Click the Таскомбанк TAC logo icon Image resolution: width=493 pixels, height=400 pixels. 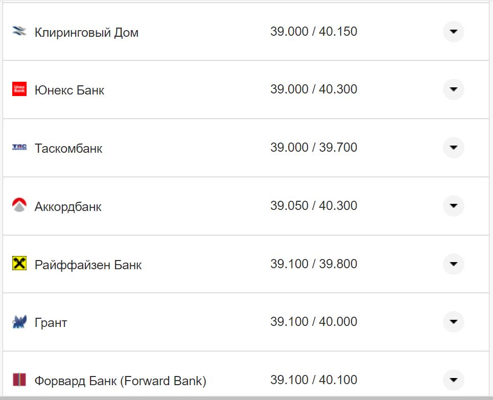(x=19, y=147)
